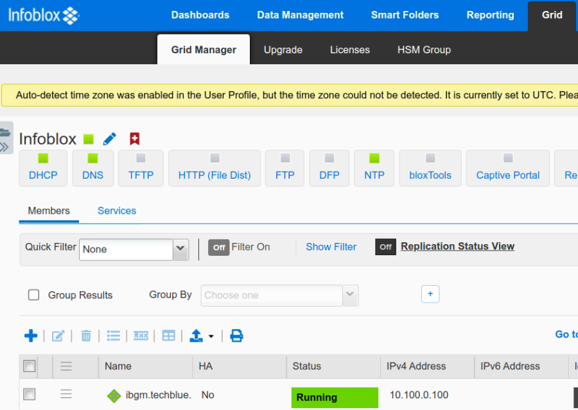Click the Add member plus icon
The image size is (578, 410).
coord(31,335)
